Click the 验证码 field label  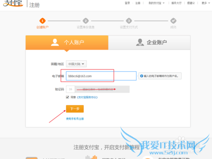click(59, 89)
